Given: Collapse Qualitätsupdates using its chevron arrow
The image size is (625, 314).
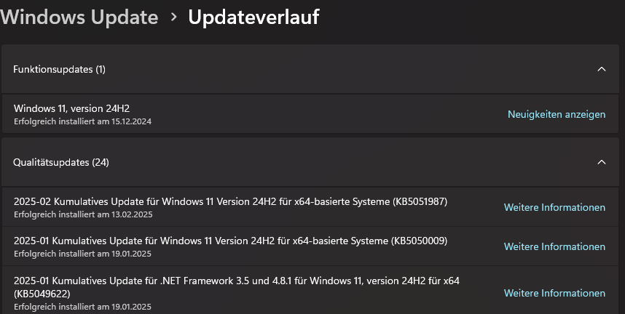Looking at the screenshot, I should click(x=602, y=162).
